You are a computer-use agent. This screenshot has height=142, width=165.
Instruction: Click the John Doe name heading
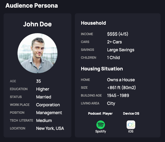click(37, 24)
